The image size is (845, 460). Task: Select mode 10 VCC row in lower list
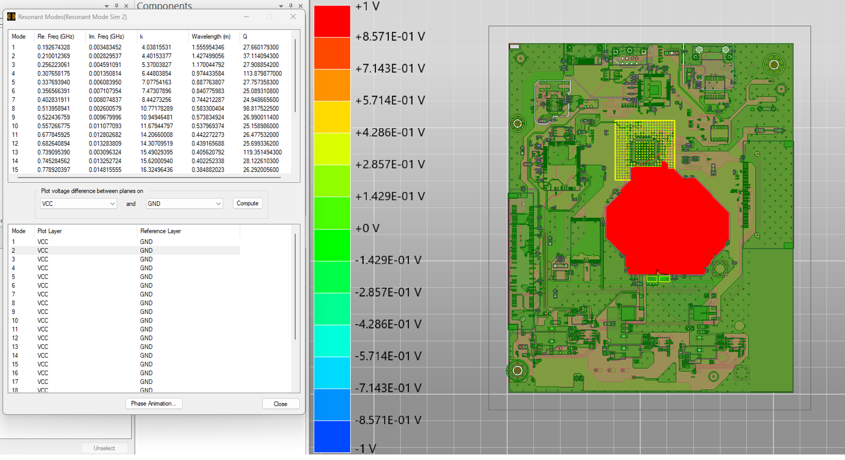(125, 321)
